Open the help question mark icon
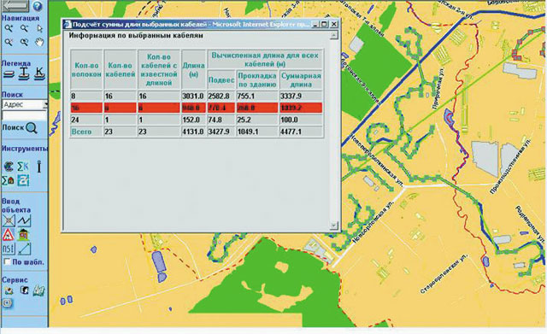This screenshot has height=334, width=547. (x=38, y=6)
